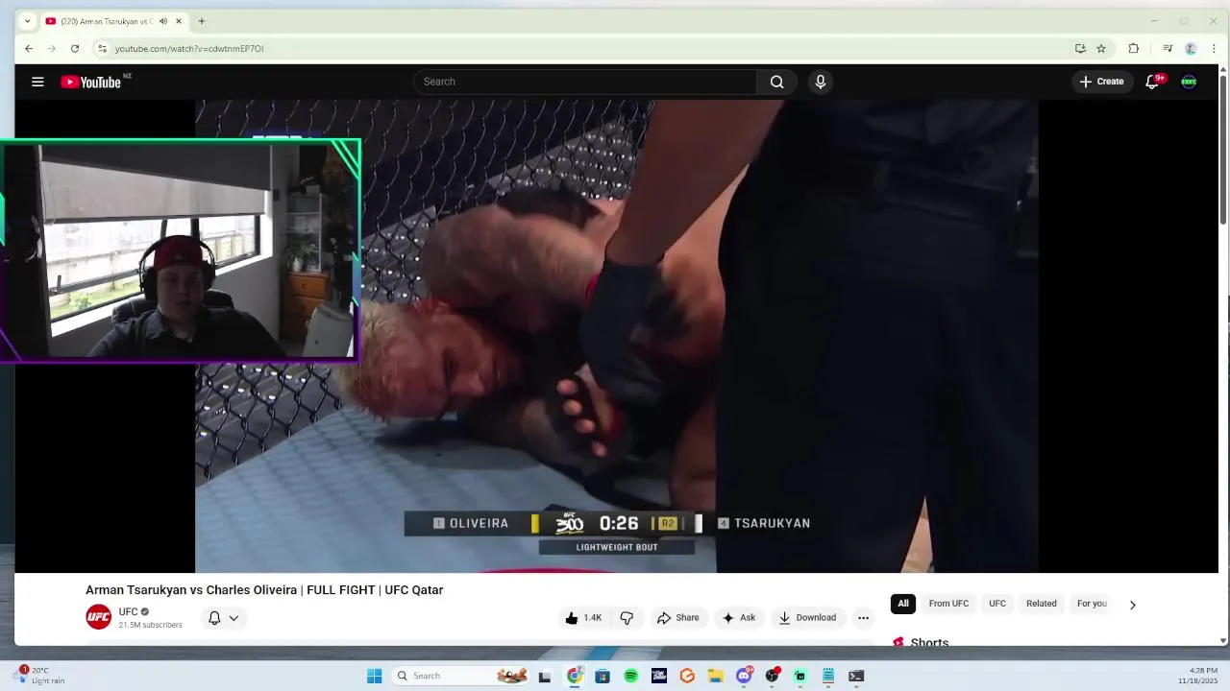Screen dimensions: 1230x691
Task: Open Chrome three-dot menu
Action: tap(1215, 48)
